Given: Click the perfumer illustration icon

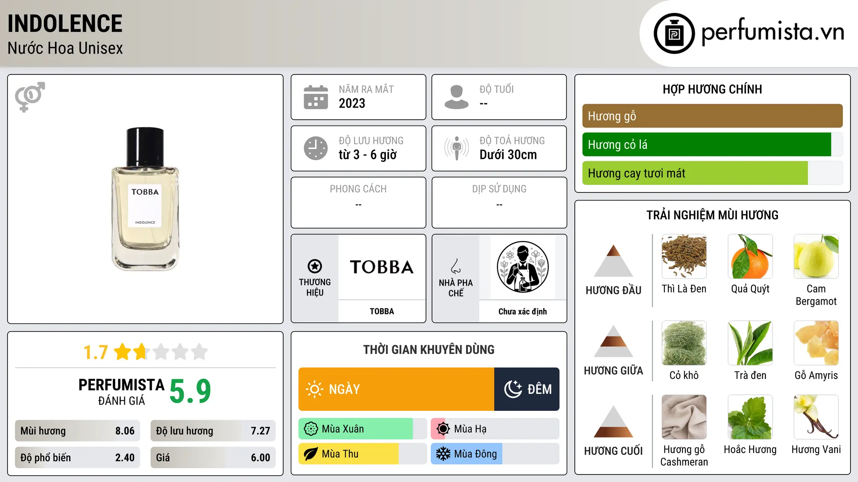Looking at the screenshot, I should 522,267.
